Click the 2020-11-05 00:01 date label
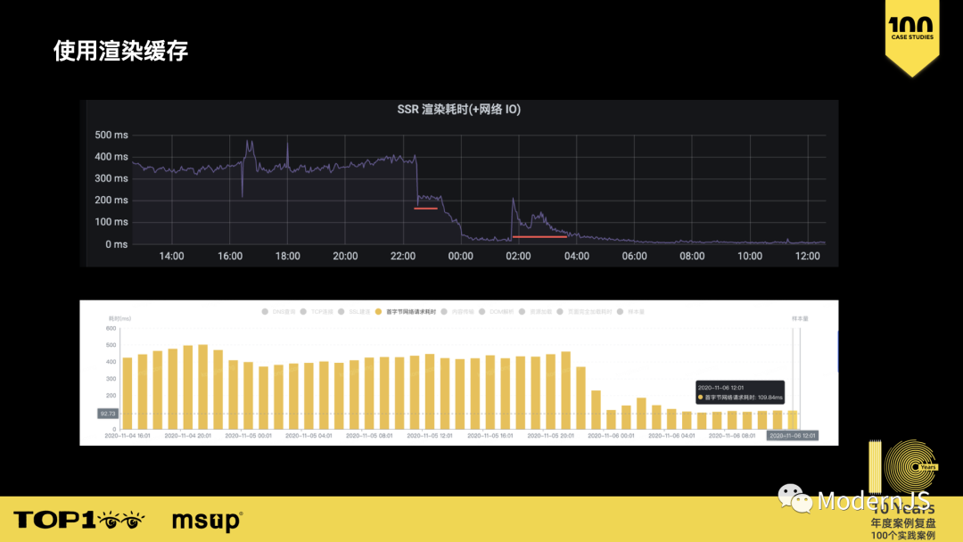The height and width of the screenshot is (542, 963). pyautogui.click(x=248, y=436)
